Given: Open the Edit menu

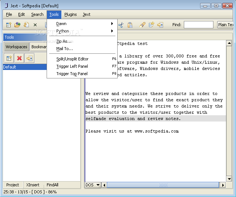Looking at the screenshot, I should click(x=21, y=14).
